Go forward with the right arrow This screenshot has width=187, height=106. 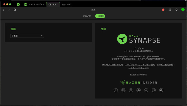[9, 10]
